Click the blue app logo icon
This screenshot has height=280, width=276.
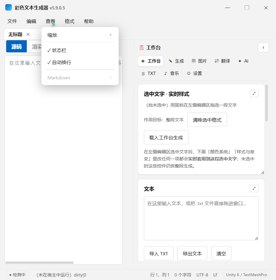(x=9, y=8)
